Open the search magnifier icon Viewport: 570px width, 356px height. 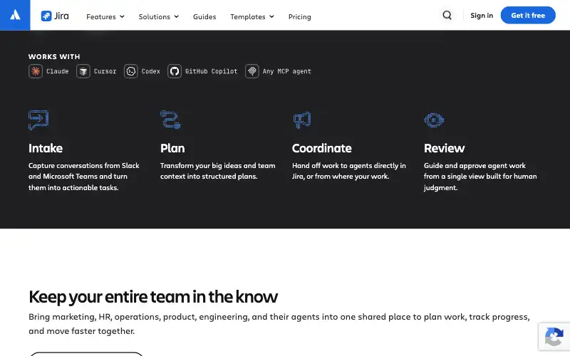[447, 15]
